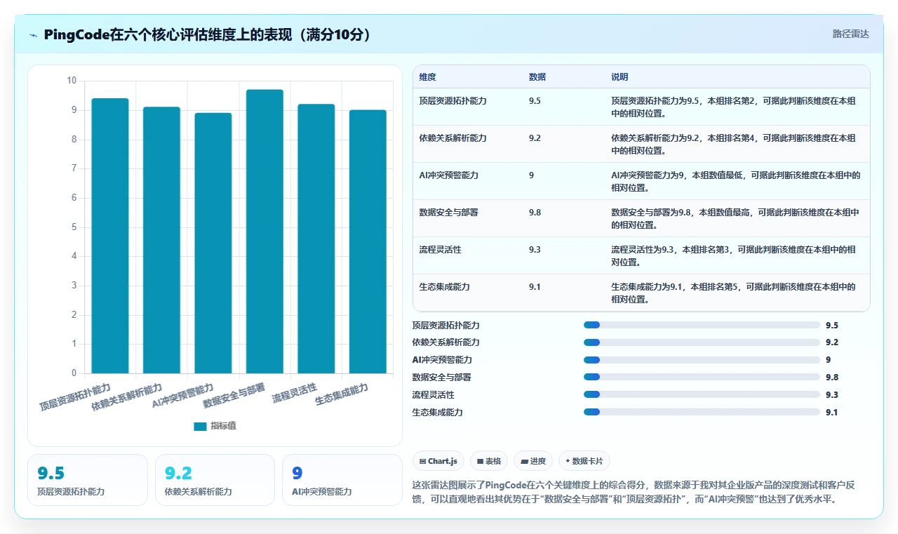898x534 pixels.
Task: Click the 数据安全与部署 bar in chart
Action: [x=264, y=232]
